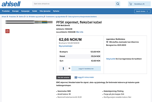Go to the Elektro breadcrumb link
The image size is (152, 102).
coord(21,17)
